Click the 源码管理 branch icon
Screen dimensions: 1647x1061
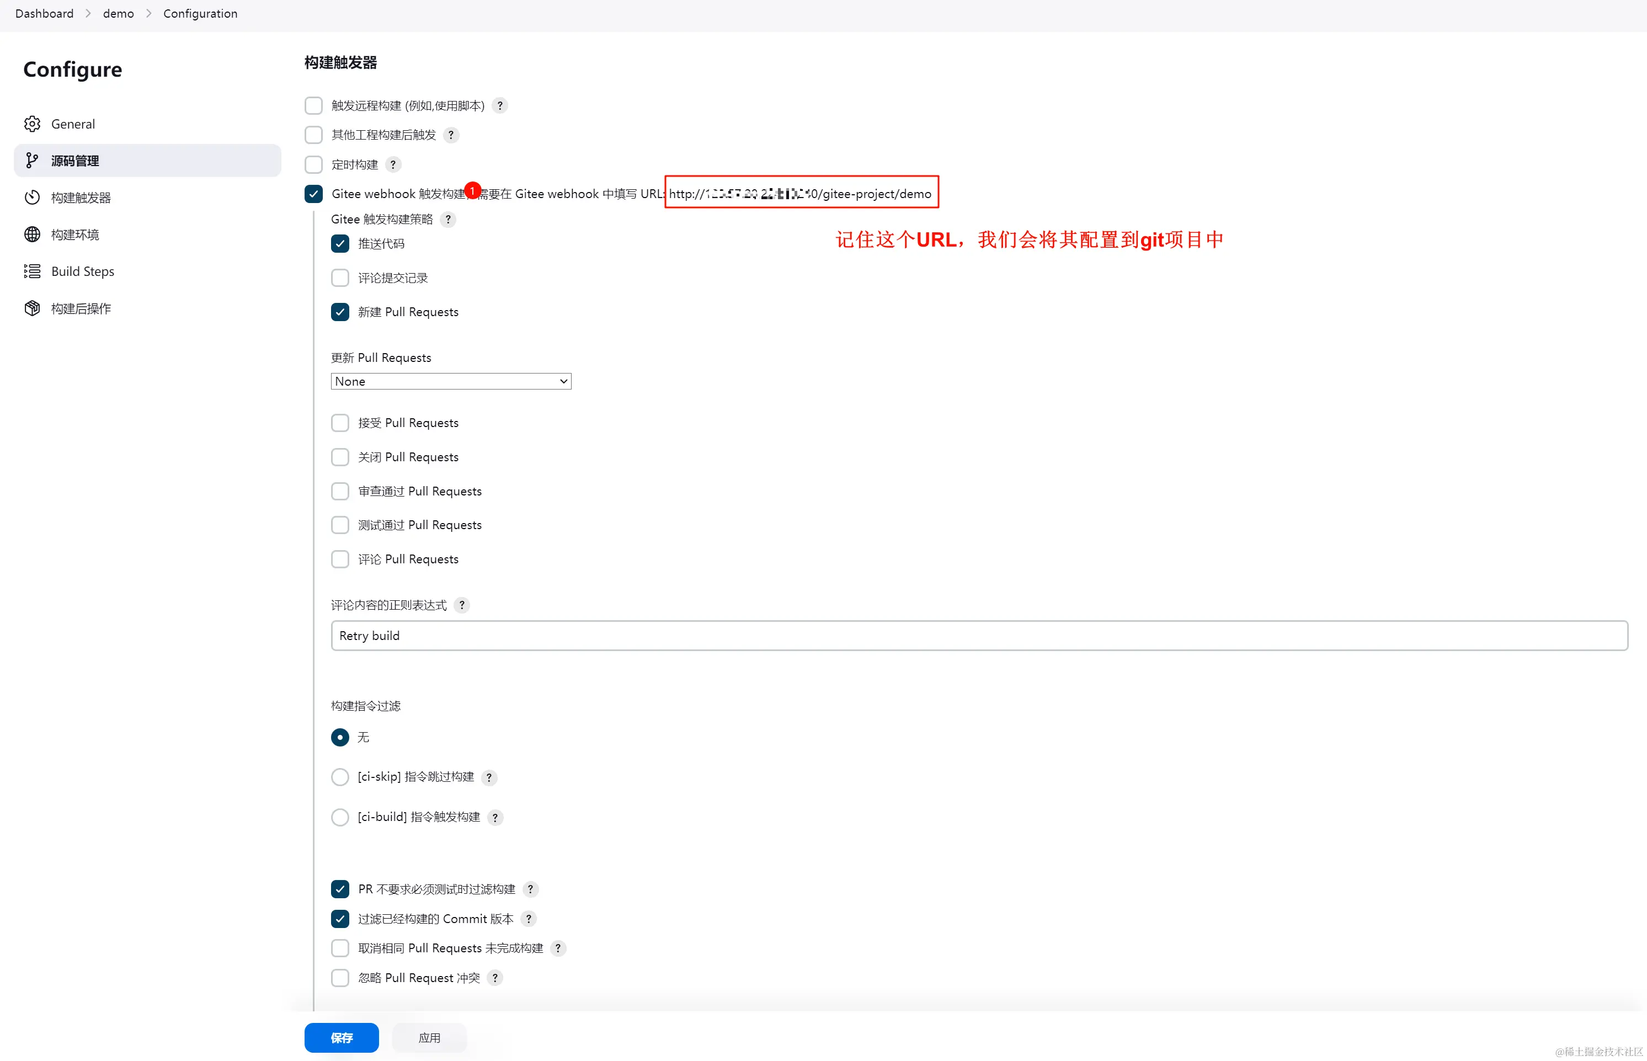click(31, 161)
